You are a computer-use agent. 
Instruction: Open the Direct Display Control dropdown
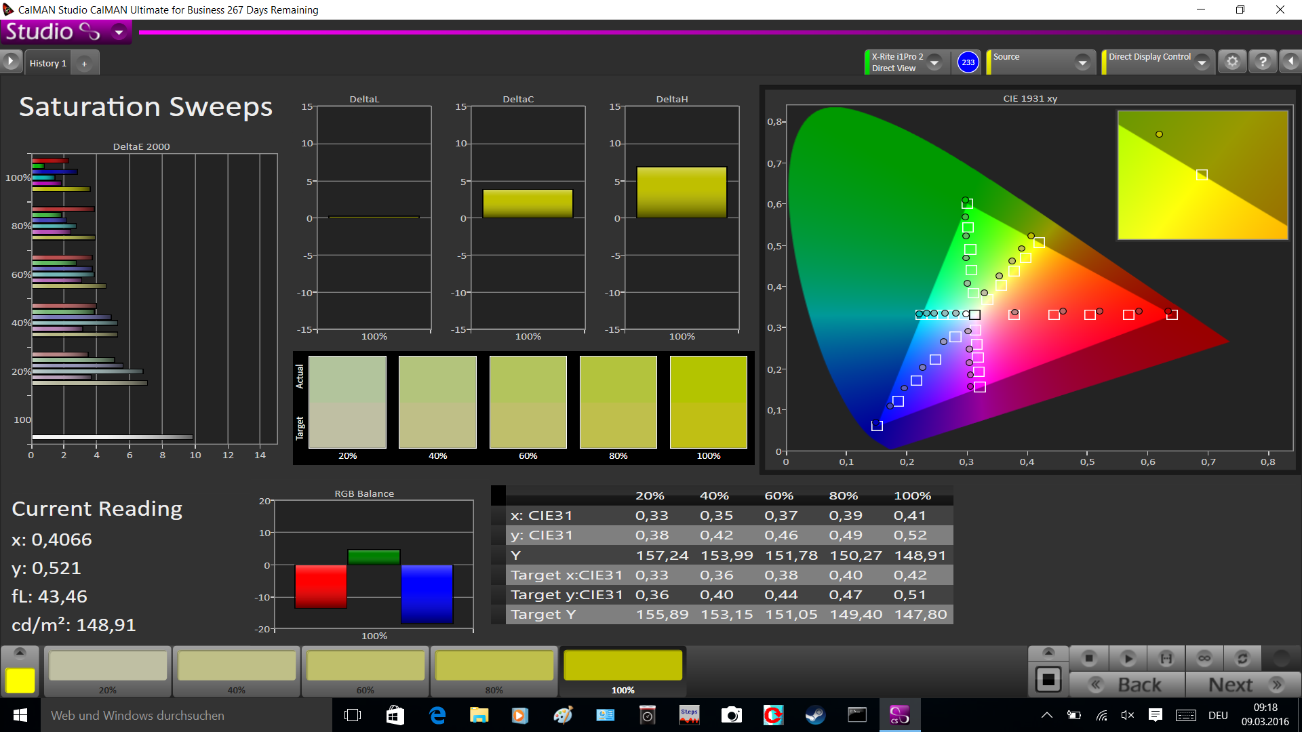click(x=1202, y=62)
